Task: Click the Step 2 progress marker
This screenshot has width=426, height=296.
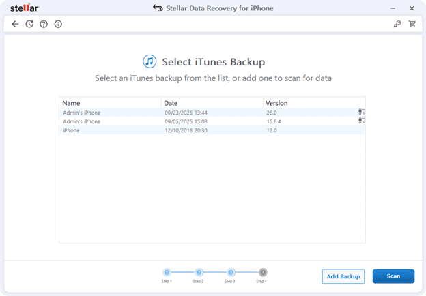Action: 199,272
